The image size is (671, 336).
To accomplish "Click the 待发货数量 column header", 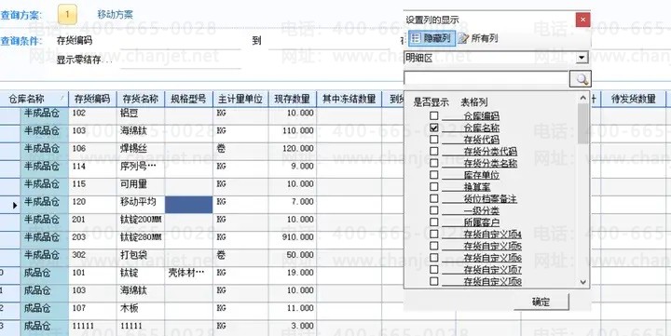I will [x=634, y=100].
